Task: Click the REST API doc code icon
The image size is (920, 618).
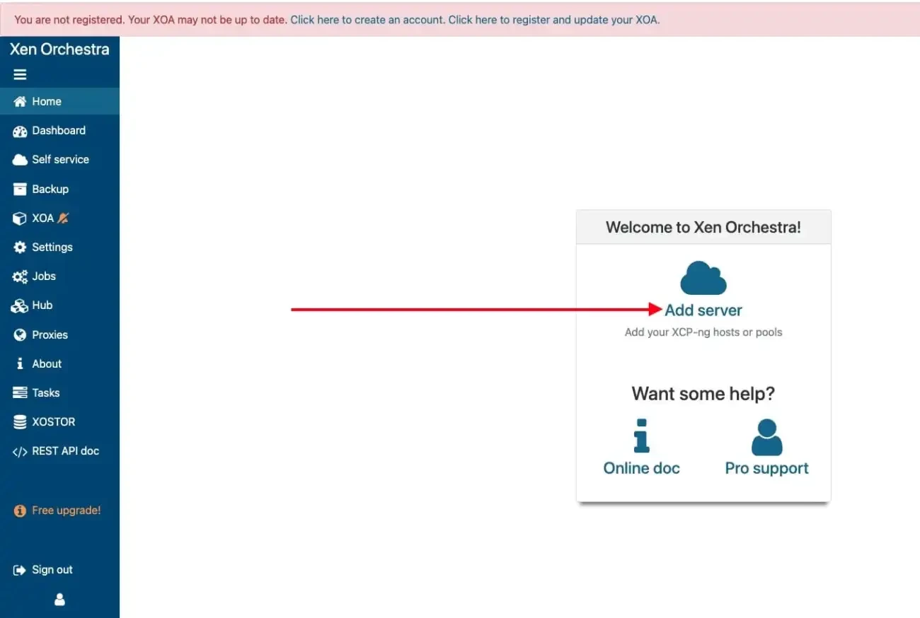Action: click(x=20, y=451)
